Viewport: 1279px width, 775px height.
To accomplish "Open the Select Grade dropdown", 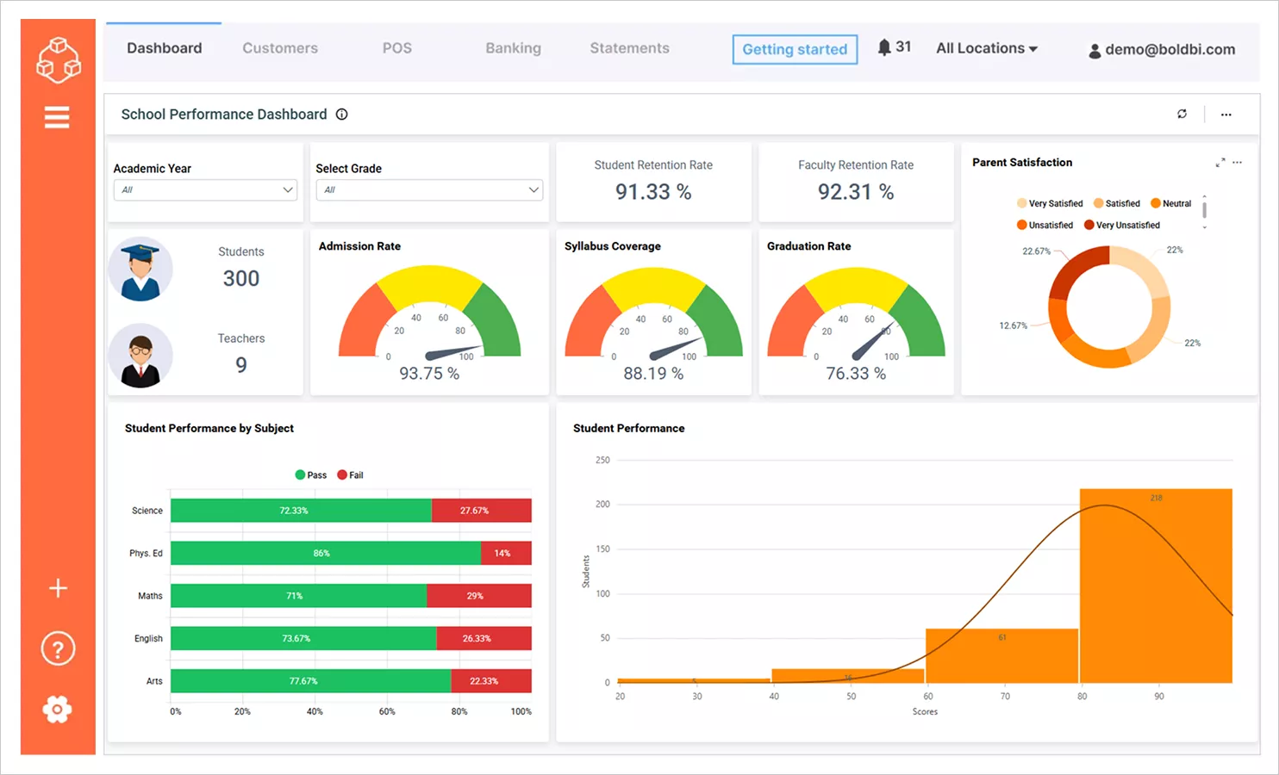I will click(x=428, y=189).
